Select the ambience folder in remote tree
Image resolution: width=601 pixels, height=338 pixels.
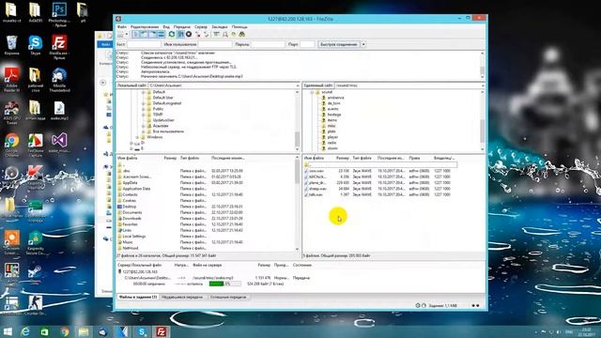(335, 98)
